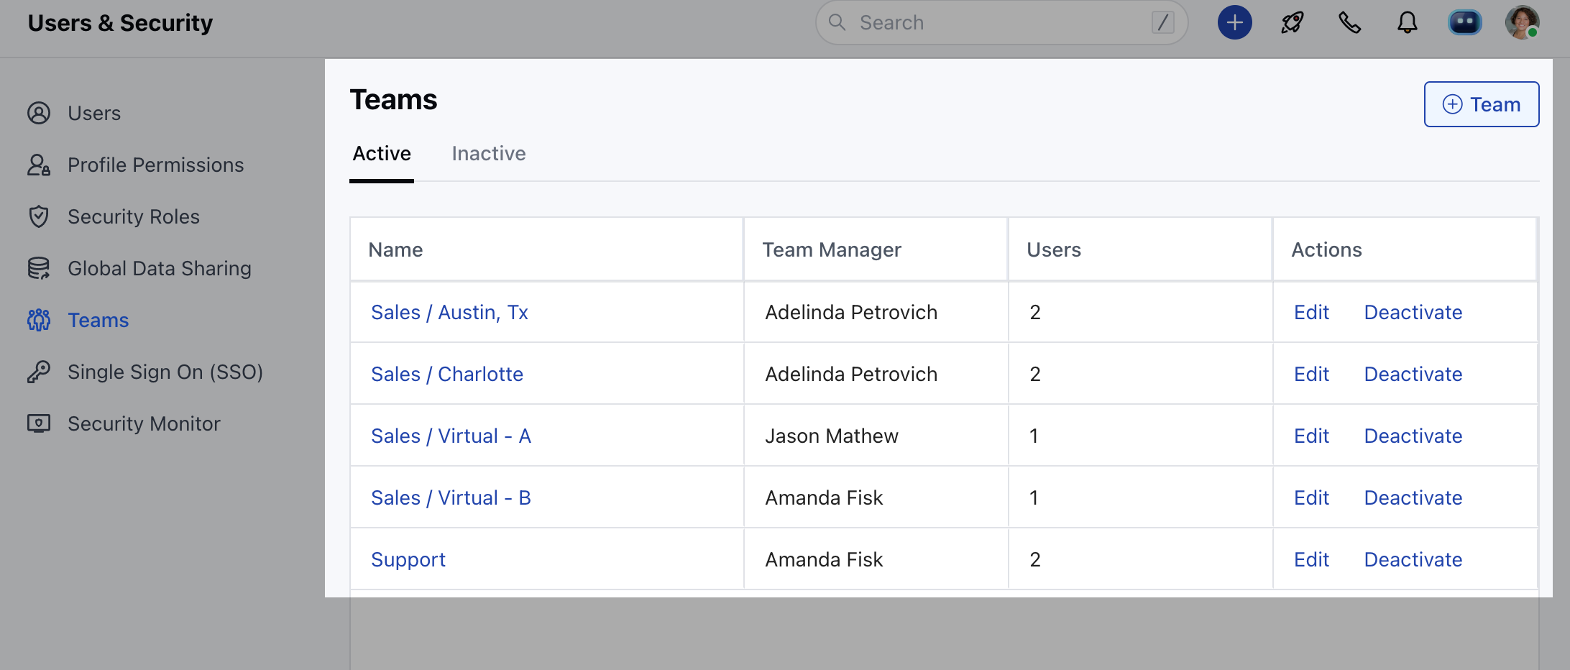Open Profile Permissions in the sidebar
This screenshot has width=1570, height=670.
click(x=155, y=165)
